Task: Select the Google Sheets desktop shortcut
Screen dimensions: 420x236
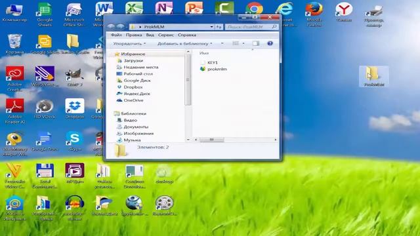Action: tap(45, 14)
